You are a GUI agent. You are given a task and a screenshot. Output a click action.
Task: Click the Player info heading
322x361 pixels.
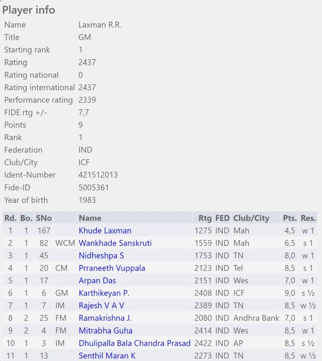click(29, 10)
